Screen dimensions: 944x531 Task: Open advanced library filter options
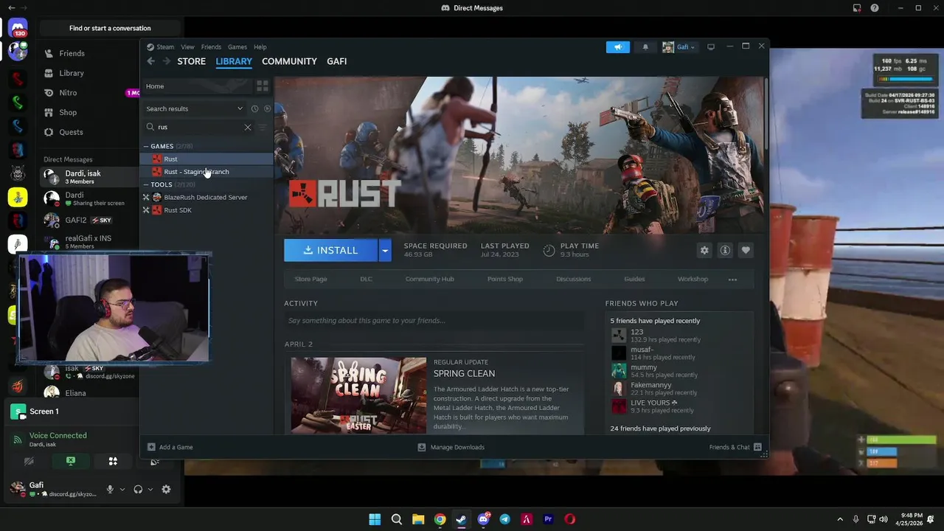pos(263,127)
